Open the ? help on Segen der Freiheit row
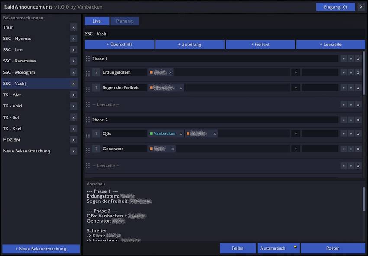 point(96,87)
